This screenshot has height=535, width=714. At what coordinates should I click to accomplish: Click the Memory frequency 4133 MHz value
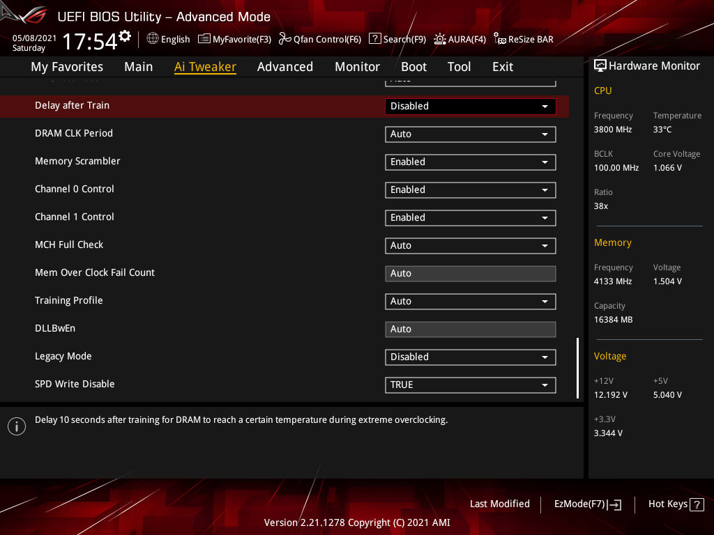pyautogui.click(x=613, y=281)
